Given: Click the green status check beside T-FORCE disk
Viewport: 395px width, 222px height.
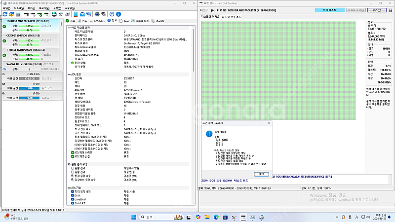Looking at the screenshot, I should [x=4, y=55].
